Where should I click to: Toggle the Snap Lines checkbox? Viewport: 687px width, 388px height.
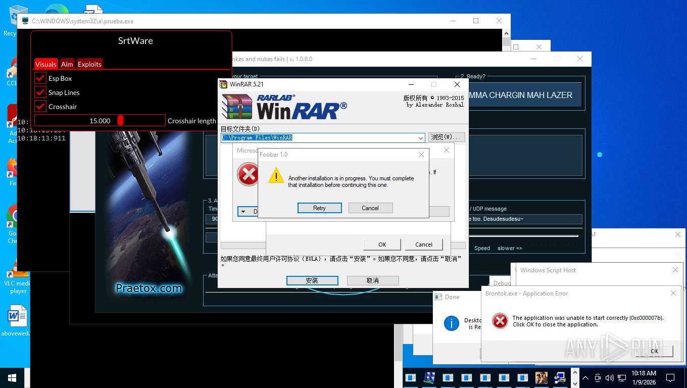pos(40,92)
